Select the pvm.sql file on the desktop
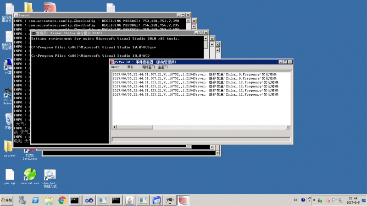 pos(10,177)
